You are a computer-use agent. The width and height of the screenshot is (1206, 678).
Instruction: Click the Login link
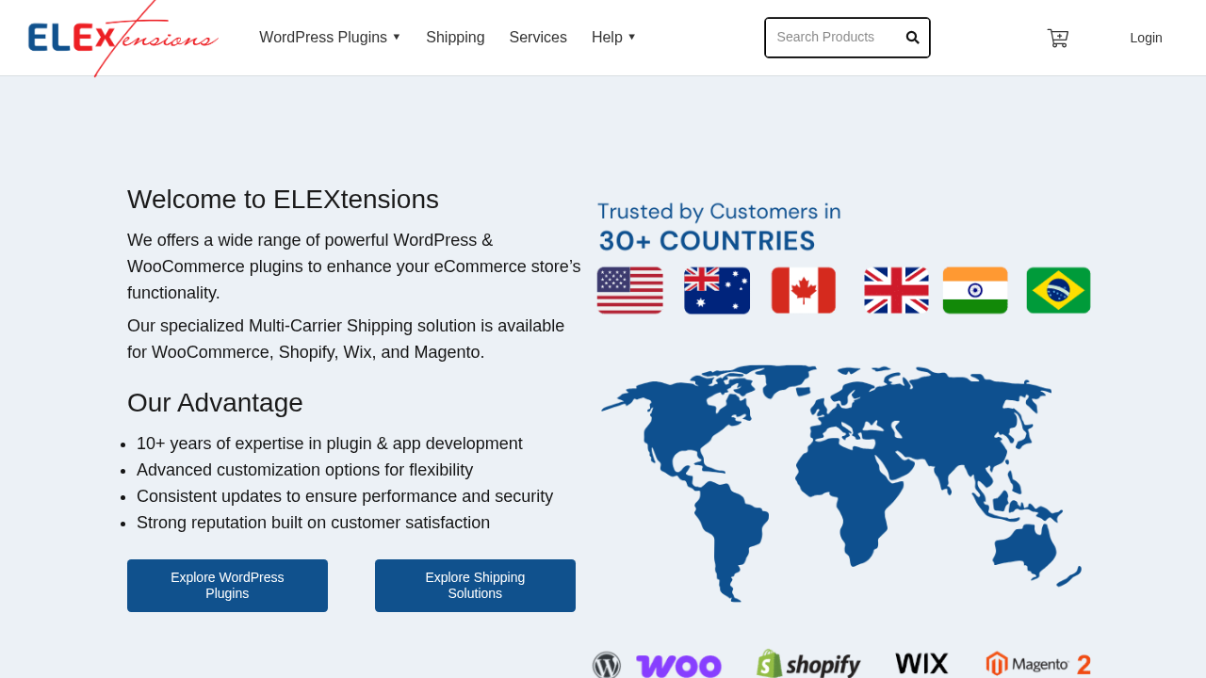[x=1146, y=38]
